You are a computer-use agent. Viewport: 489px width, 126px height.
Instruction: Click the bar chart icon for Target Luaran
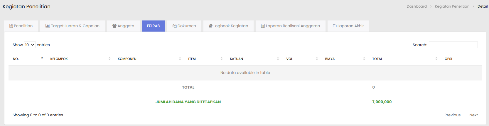pyautogui.click(x=48, y=26)
